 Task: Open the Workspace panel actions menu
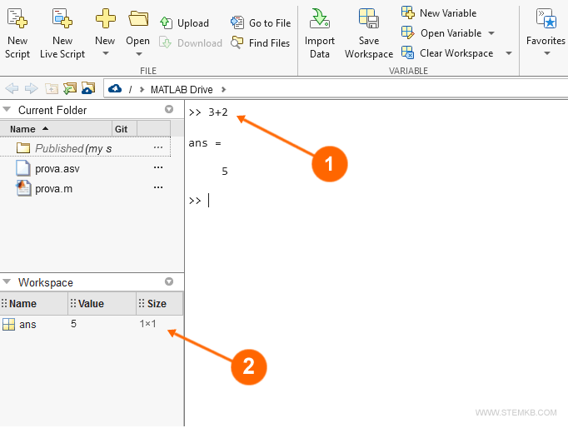(x=169, y=282)
